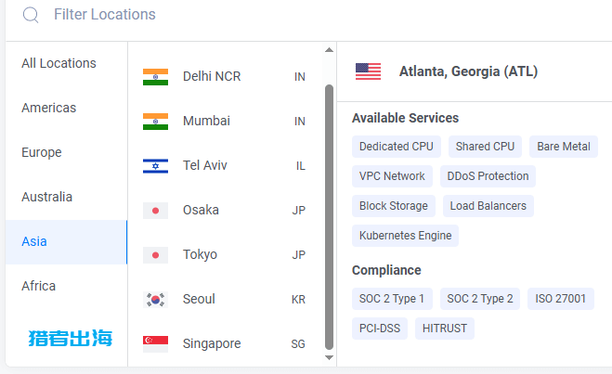Click the scroll up arrow in locations list

329,50
